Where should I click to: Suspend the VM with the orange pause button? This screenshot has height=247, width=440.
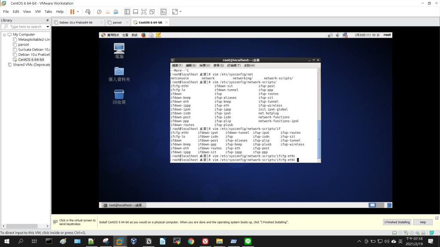(x=72, y=12)
